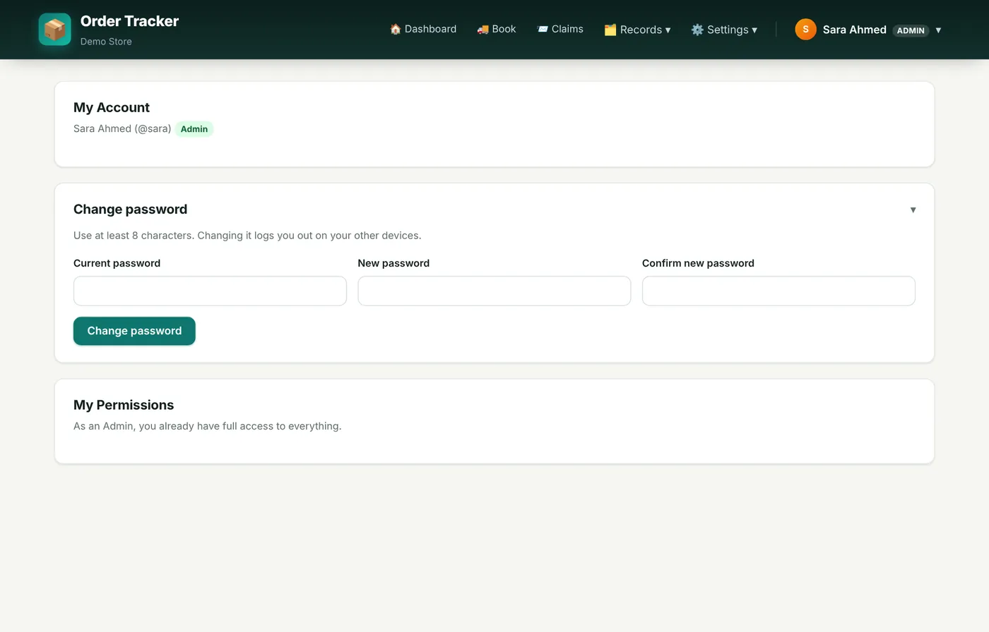Focus the Confirm new password field
Viewport: 989px width, 632px height.
(778, 291)
